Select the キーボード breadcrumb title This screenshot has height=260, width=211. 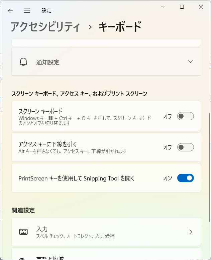click(120, 27)
